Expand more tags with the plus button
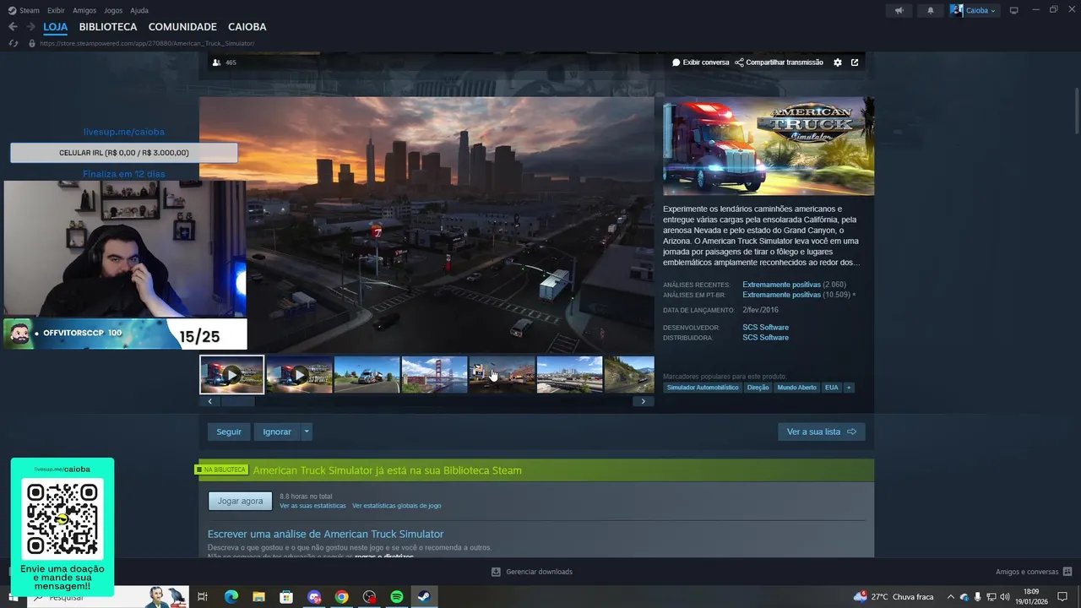 click(x=849, y=388)
